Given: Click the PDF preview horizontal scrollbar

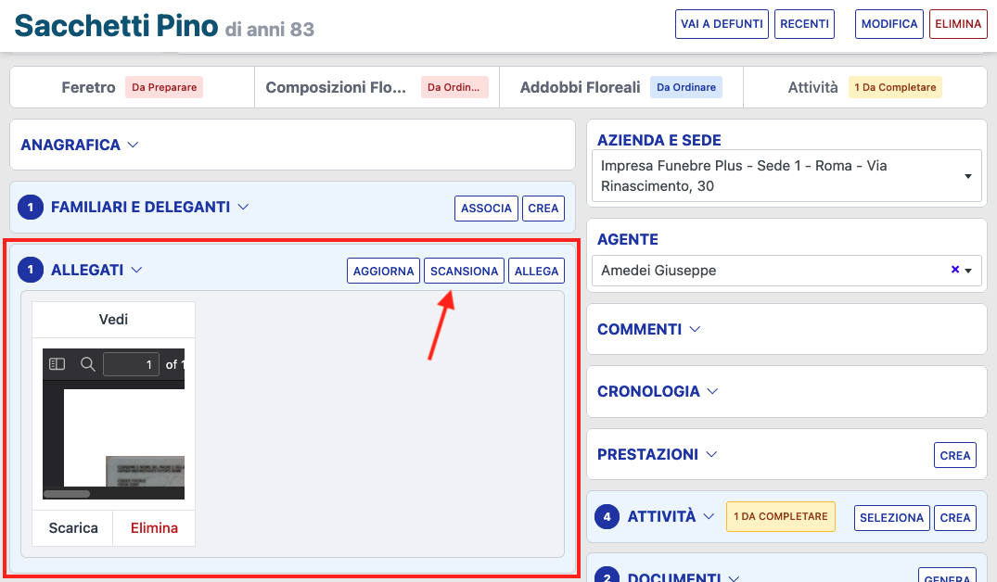Looking at the screenshot, I should tap(67, 494).
